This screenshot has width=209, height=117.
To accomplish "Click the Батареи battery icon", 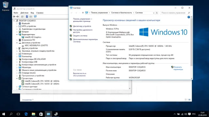I will click(20, 32).
